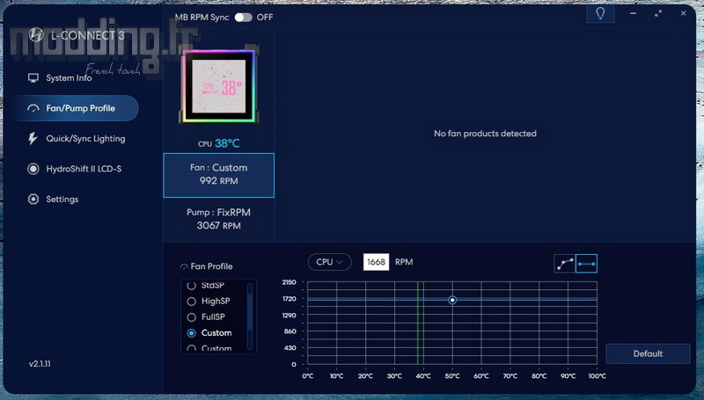Click the HydroShift II LCD-S circle icon
Image resolution: width=704 pixels, height=400 pixels.
click(x=33, y=169)
